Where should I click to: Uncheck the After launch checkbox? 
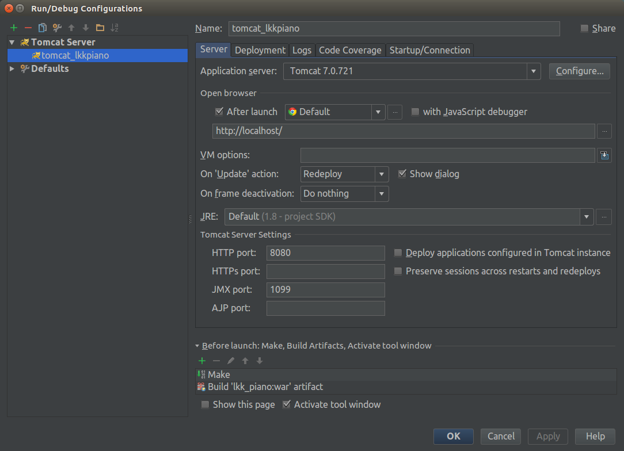[219, 112]
